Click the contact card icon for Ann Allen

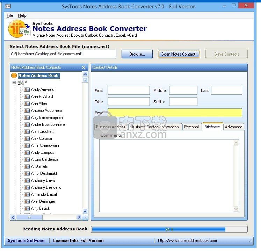pyautogui.click(x=27, y=103)
